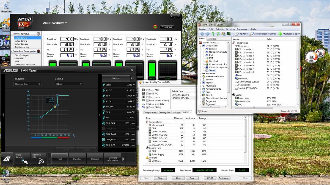The image size is (330, 185).
Task: Click the green up arrow in AIDA64 toolbar
Action: click(x=213, y=34)
